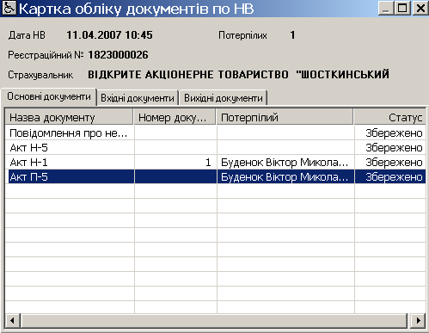Screen dimensions: 429x333
Task: Click the Статус column header
Action: (390, 118)
